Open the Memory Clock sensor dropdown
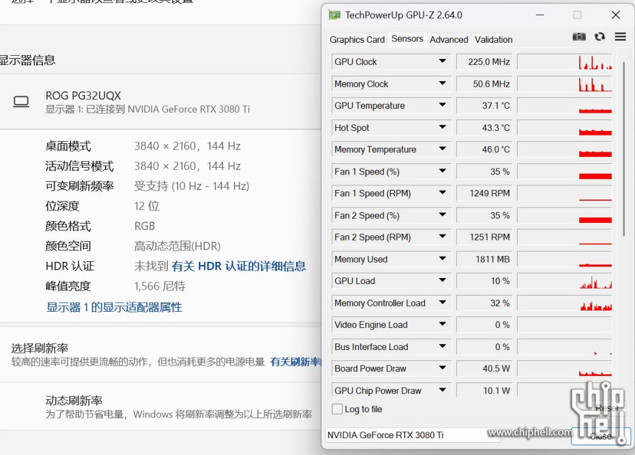635x455 pixels. (442, 84)
